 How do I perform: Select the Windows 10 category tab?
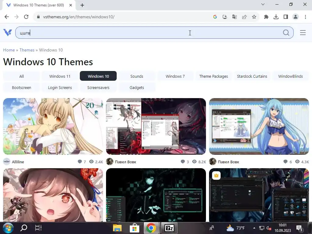98,76
